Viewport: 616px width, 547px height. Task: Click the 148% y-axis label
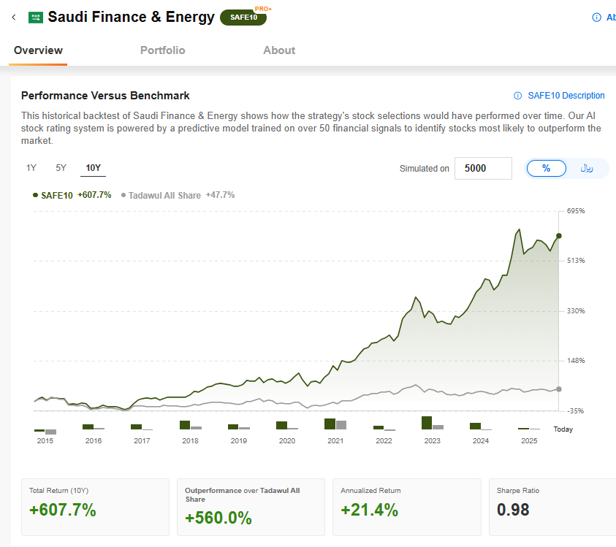click(576, 361)
